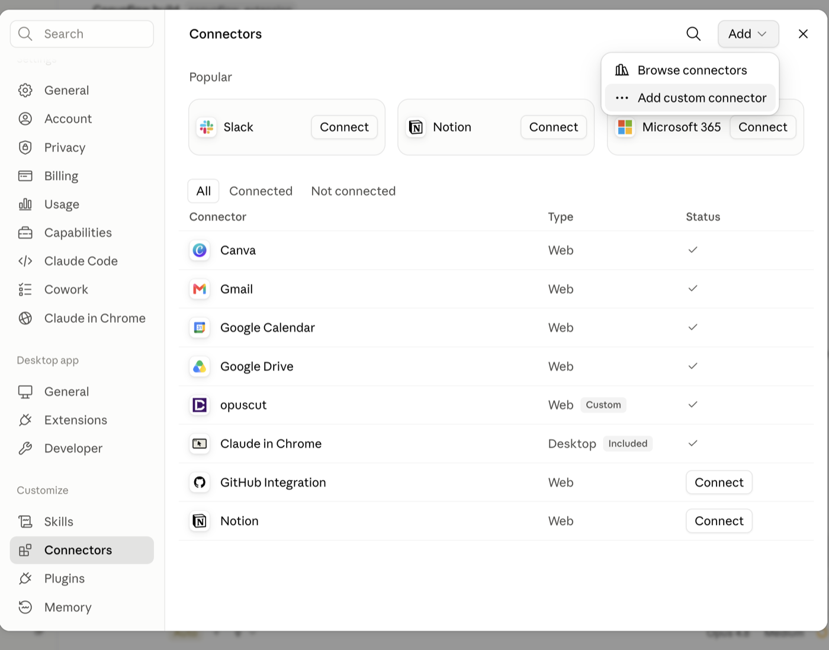Click the opuscut connector name
829x650 pixels.
point(243,405)
